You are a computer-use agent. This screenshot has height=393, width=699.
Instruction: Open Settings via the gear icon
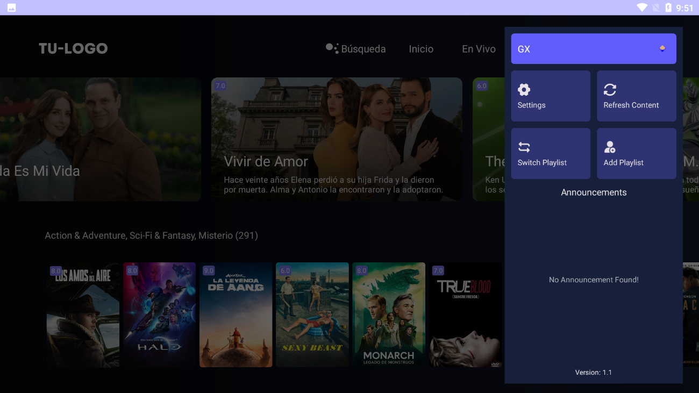[x=524, y=90]
